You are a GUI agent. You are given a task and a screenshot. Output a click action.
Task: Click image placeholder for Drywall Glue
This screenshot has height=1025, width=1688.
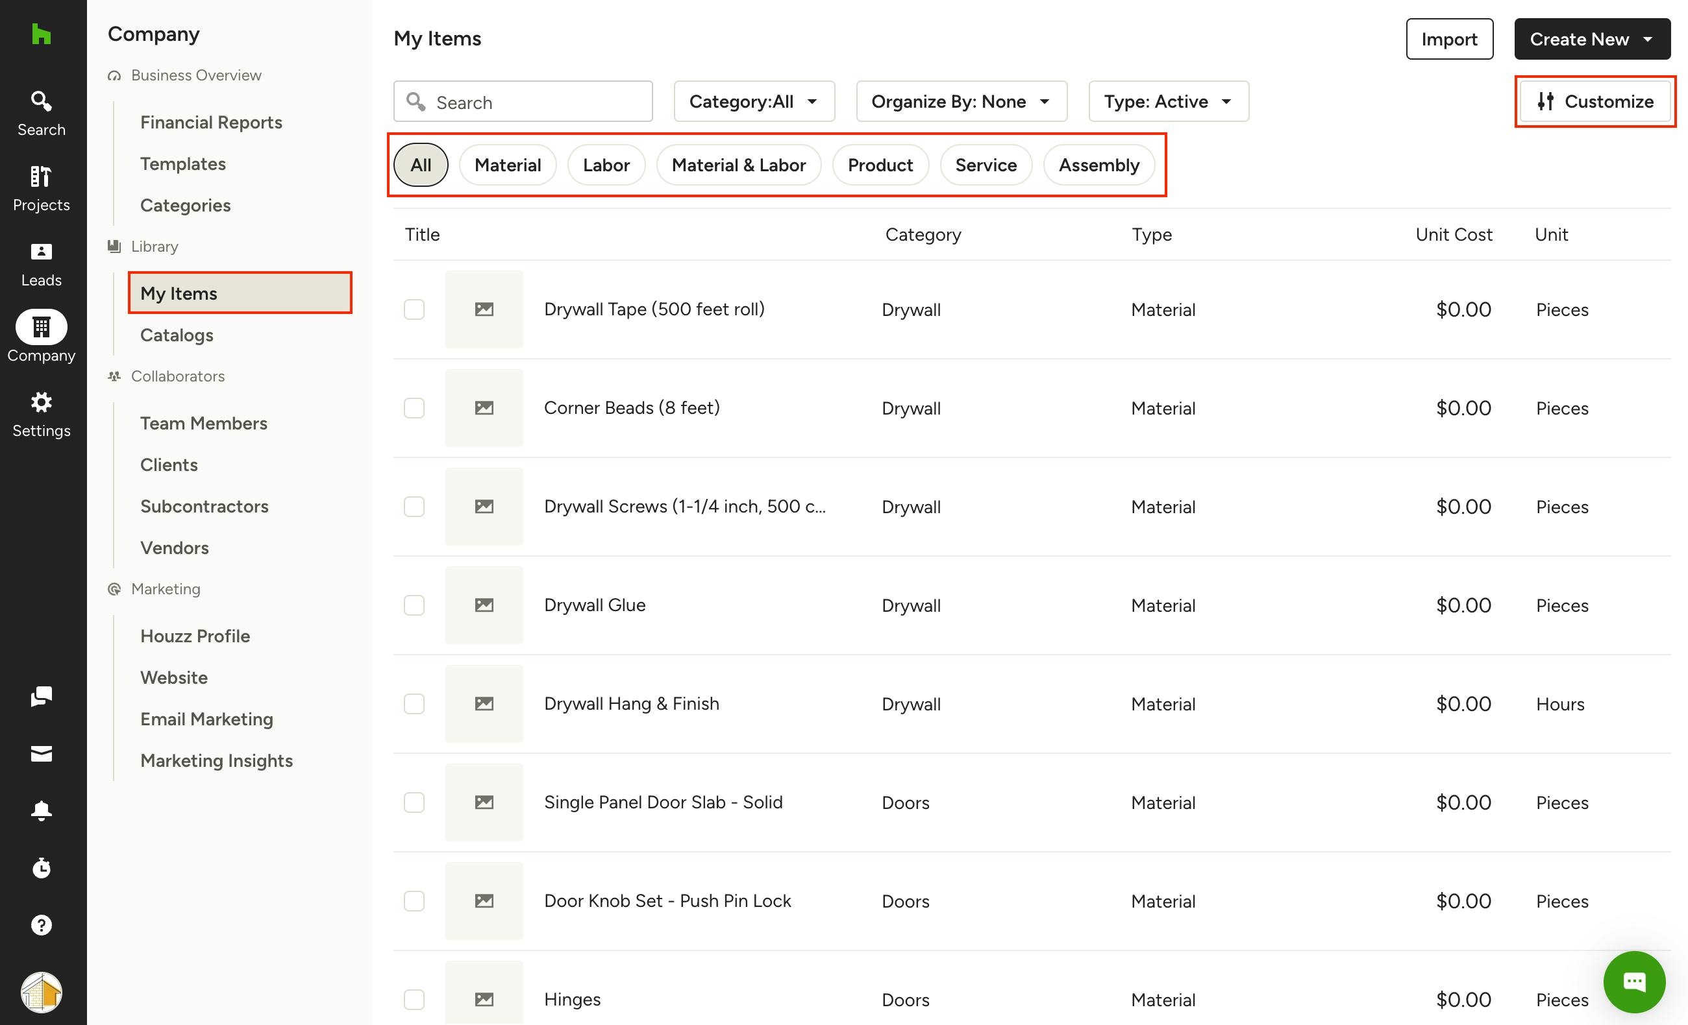click(x=484, y=605)
